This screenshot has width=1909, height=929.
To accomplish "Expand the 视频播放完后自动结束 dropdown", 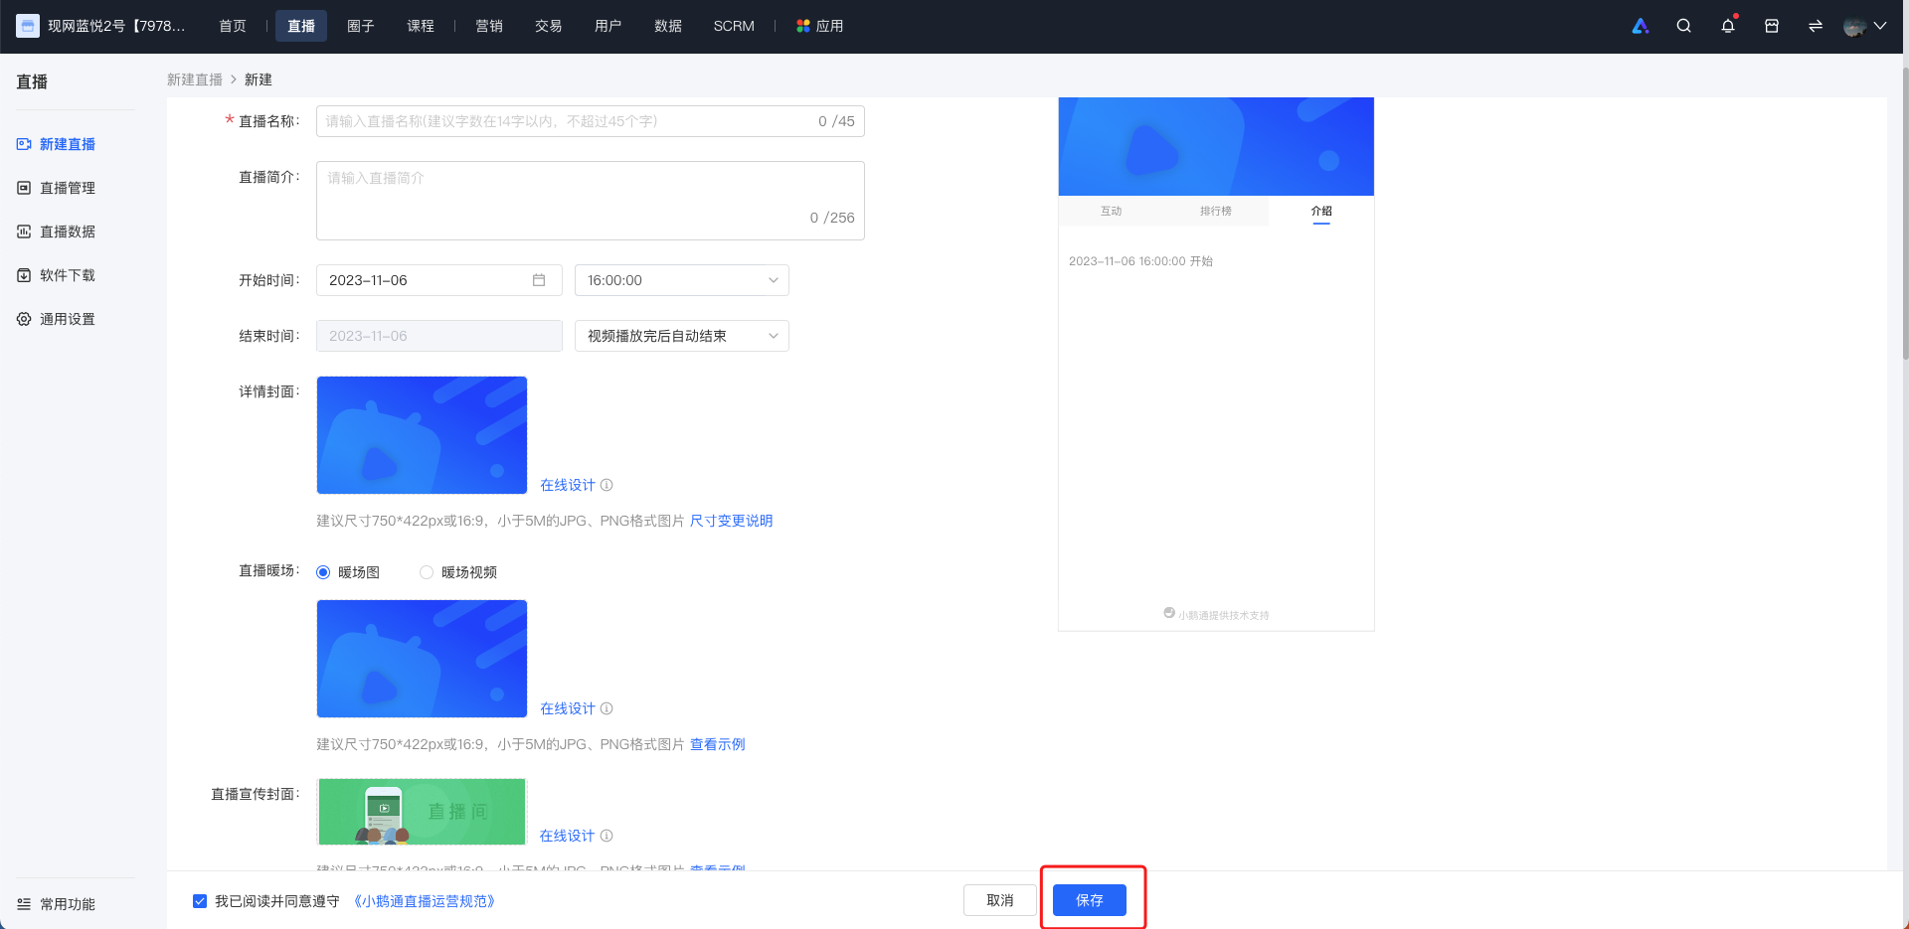I will coord(682,336).
